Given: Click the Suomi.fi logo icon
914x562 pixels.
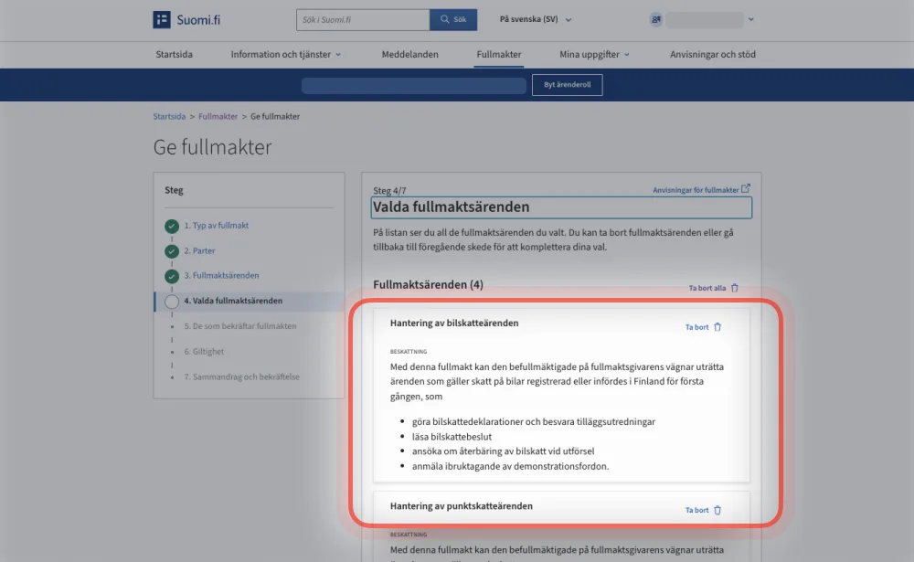Looking at the screenshot, I should click(162, 19).
